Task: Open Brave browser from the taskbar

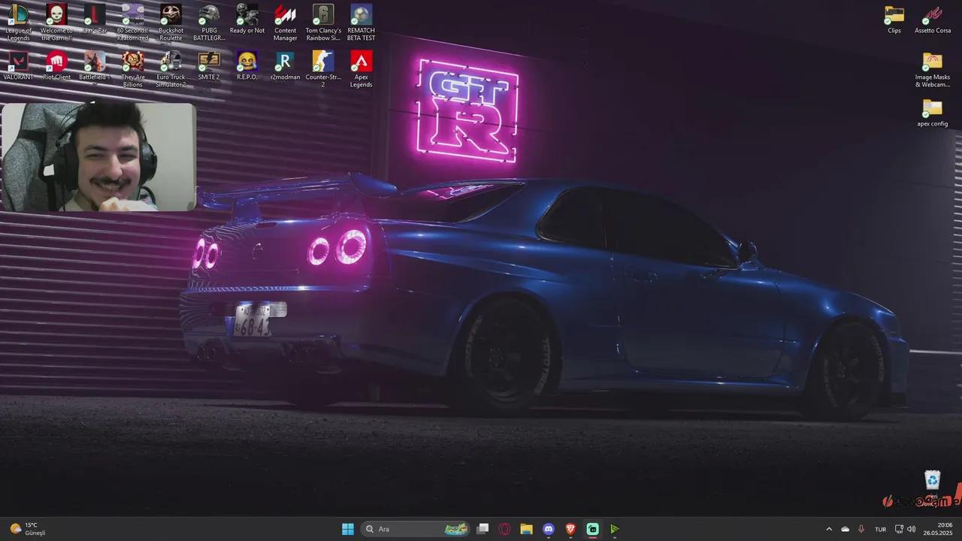Action: click(570, 529)
